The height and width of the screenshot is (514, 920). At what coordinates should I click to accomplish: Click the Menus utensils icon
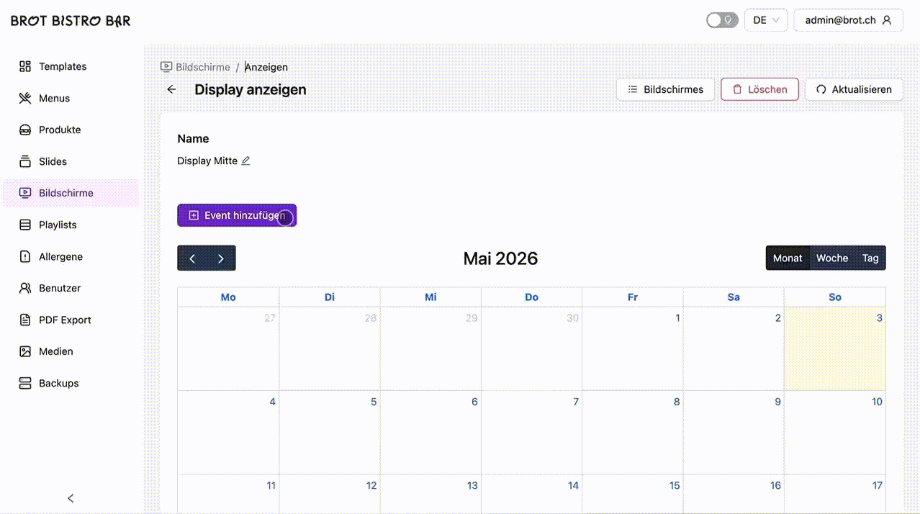(25, 98)
